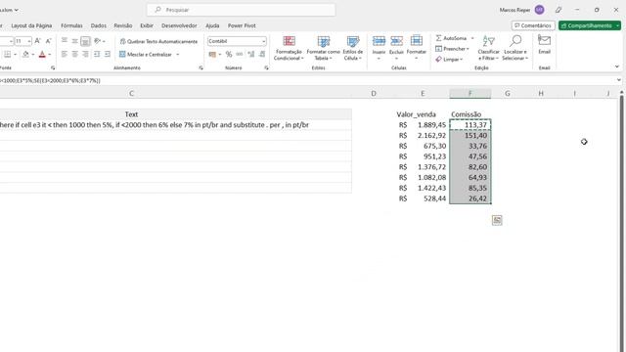The width and height of the screenshot is (626, 352).
Task: Open font color dropdown arrow
Action: click(49, 55)
